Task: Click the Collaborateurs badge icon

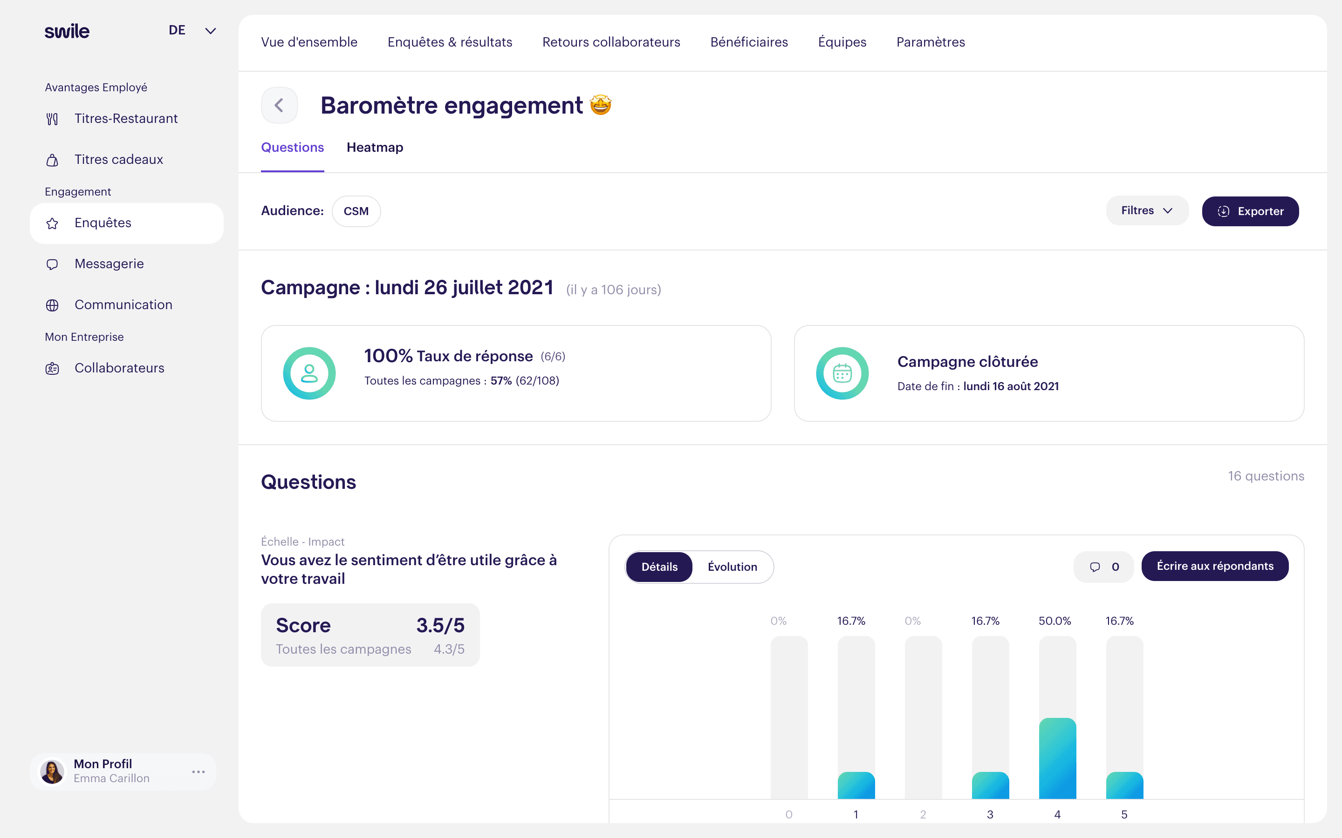Action: tap(52, 369)
